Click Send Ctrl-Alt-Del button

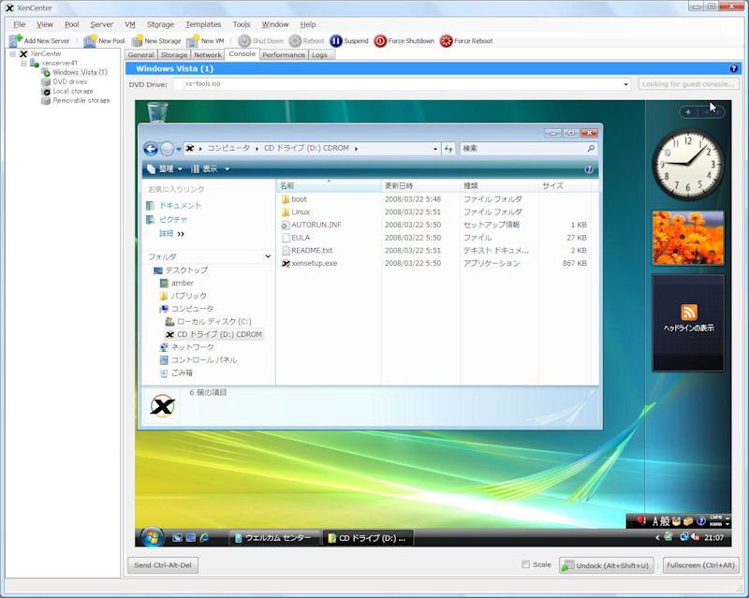click(163, 565)
